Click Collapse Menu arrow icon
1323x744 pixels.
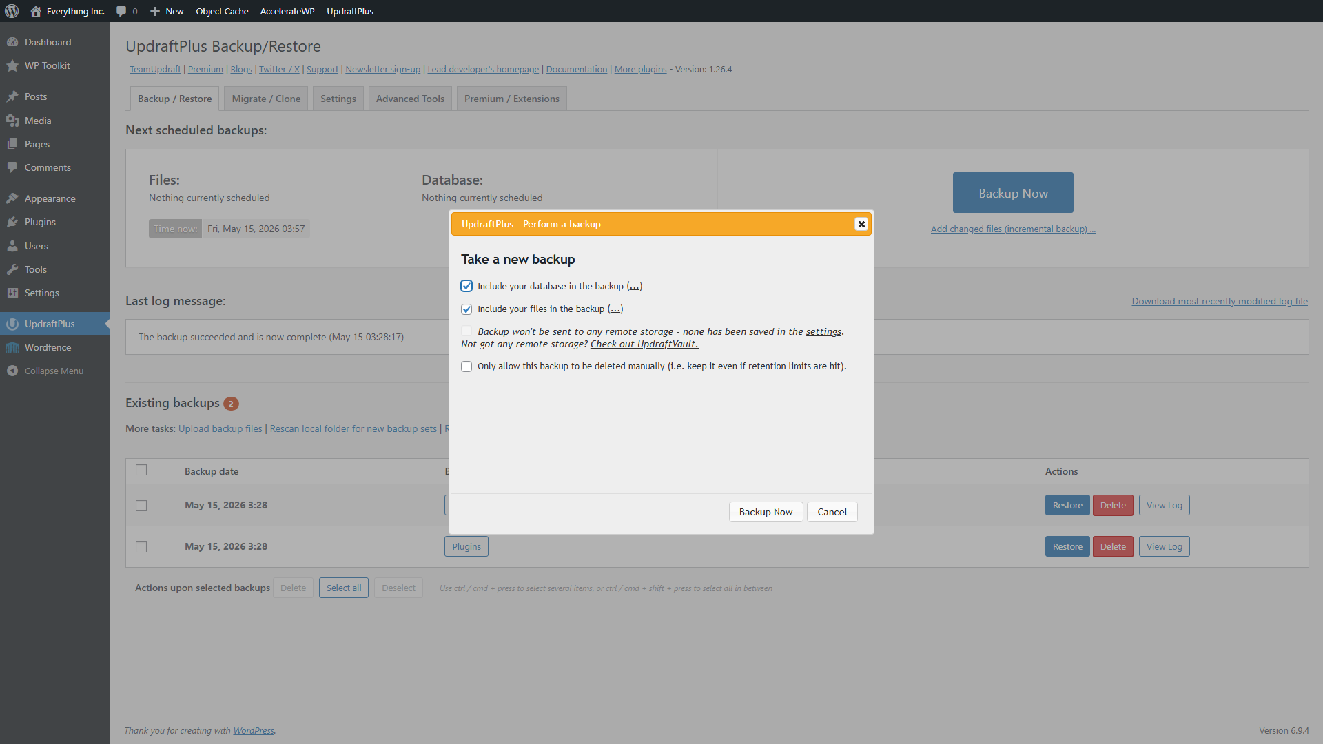click(x=12, y=371)
